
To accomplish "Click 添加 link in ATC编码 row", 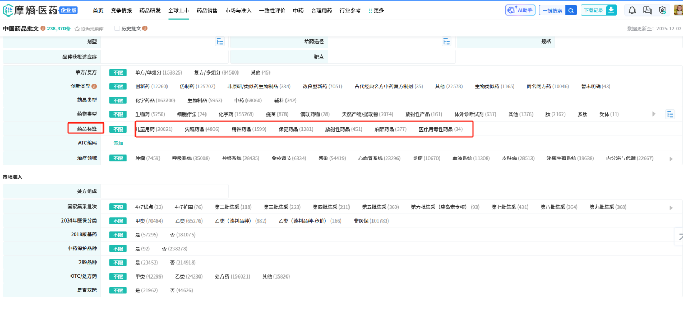I will pos(118,143).
